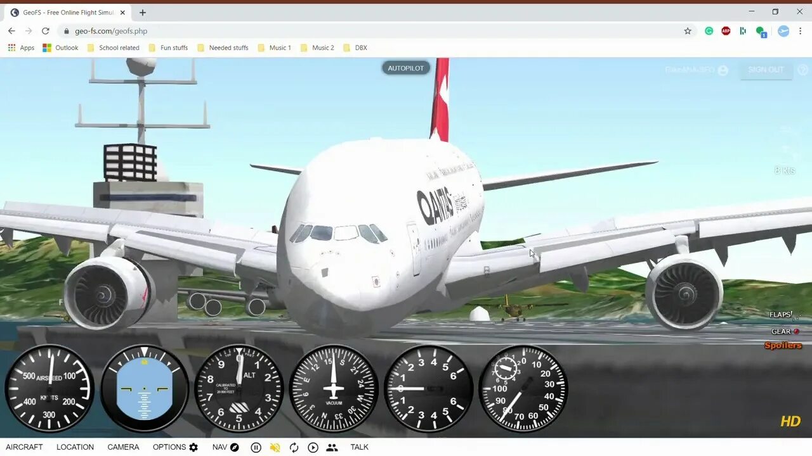812x456 pixels.
Task: Toggle the GEAR indicator
Action: tap(785, 331)
